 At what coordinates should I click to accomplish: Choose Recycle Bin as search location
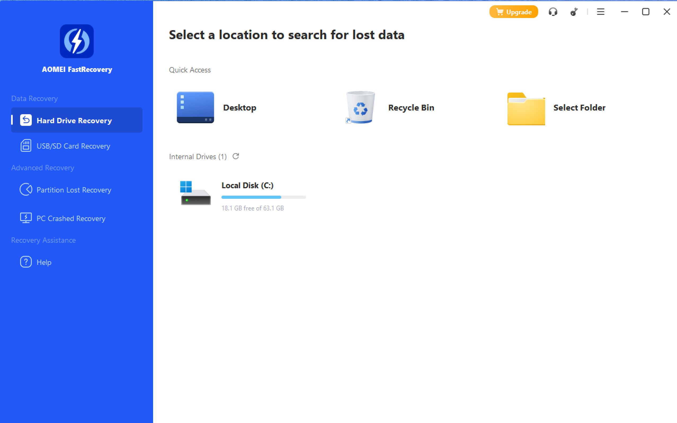pos(411,107)
